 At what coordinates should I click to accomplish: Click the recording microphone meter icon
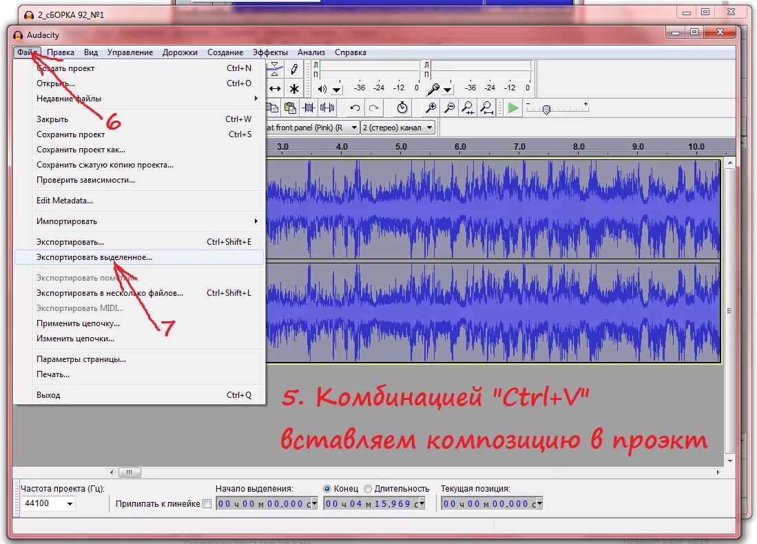pos(433,89)
